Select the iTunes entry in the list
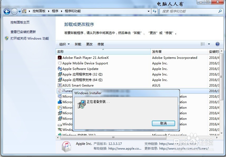The image size is (226, 157). 67,91
